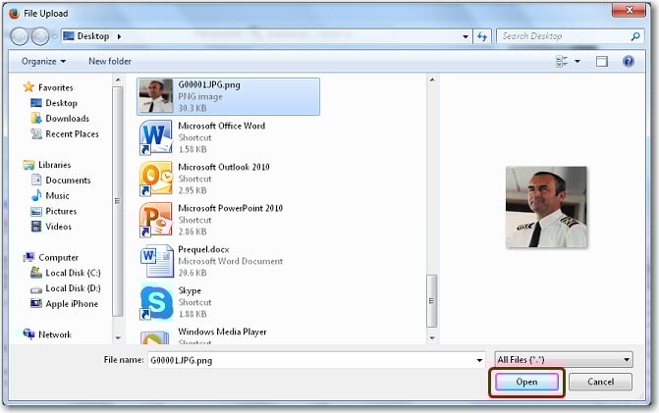659x413 pixels.
Task: Select the G00001.JPG.png thumbnail
Action: (157, 95)
